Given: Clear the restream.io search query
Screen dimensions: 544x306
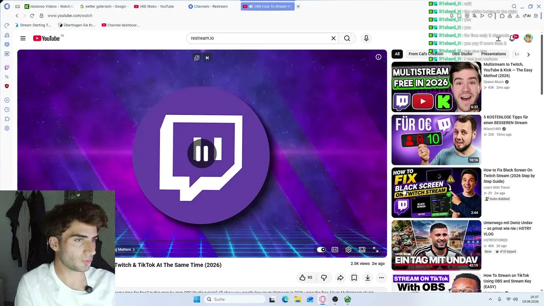Looking at the screenshot, I should [x=334, y=38].
